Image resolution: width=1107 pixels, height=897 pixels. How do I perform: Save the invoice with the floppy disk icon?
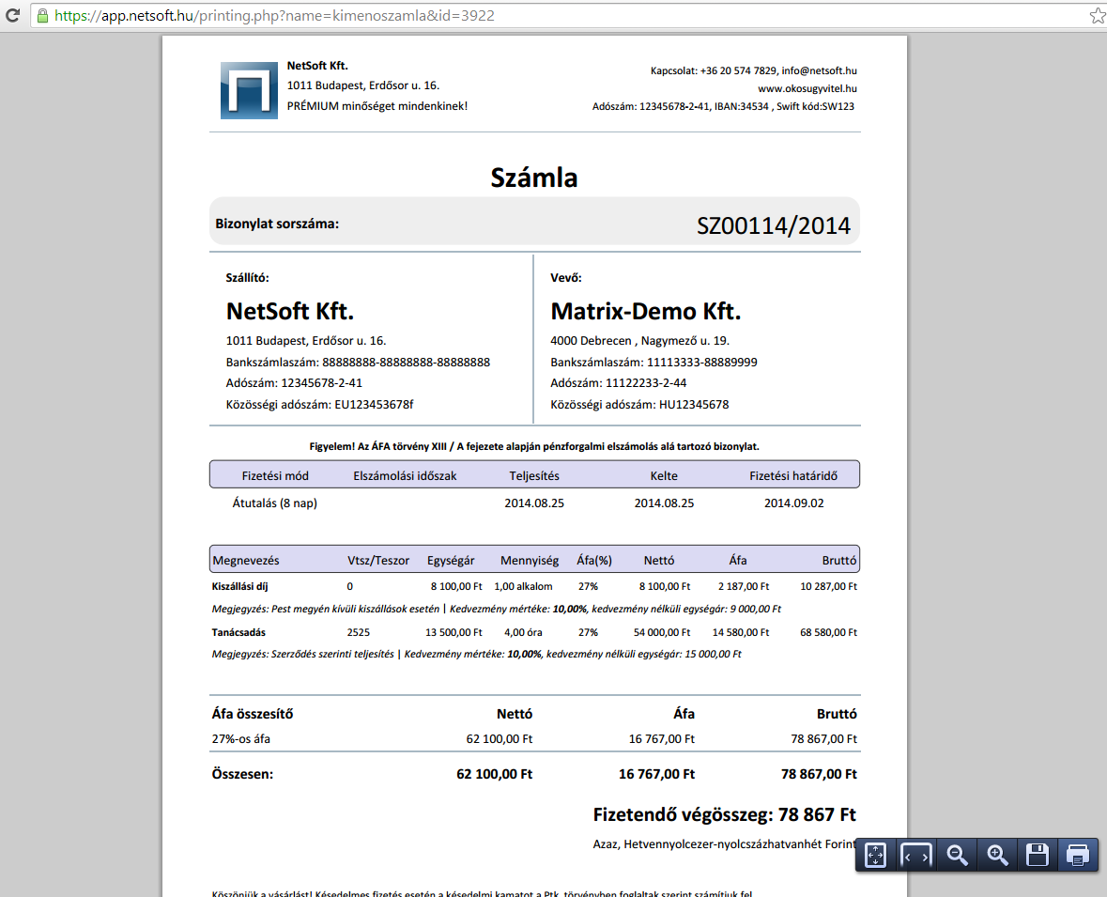click(1037, 855)
